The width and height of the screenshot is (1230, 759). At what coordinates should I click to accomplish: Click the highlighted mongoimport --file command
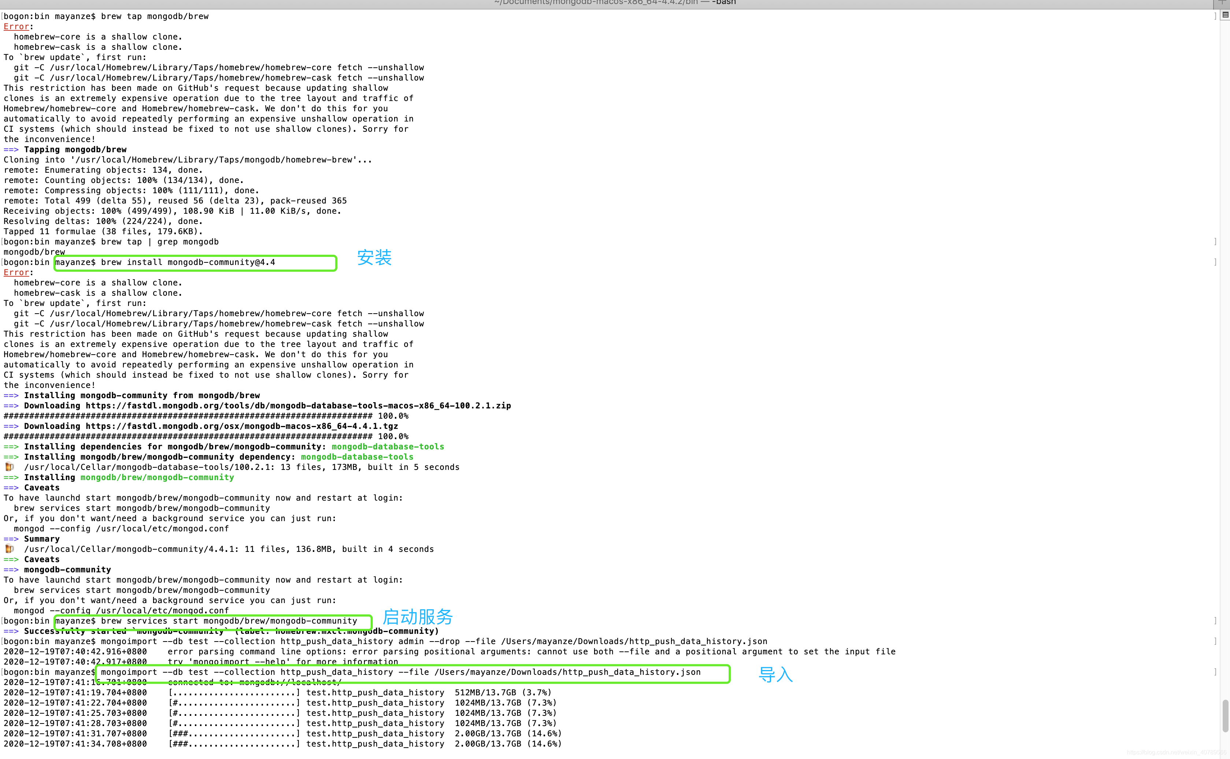click(x=400, y=672)
